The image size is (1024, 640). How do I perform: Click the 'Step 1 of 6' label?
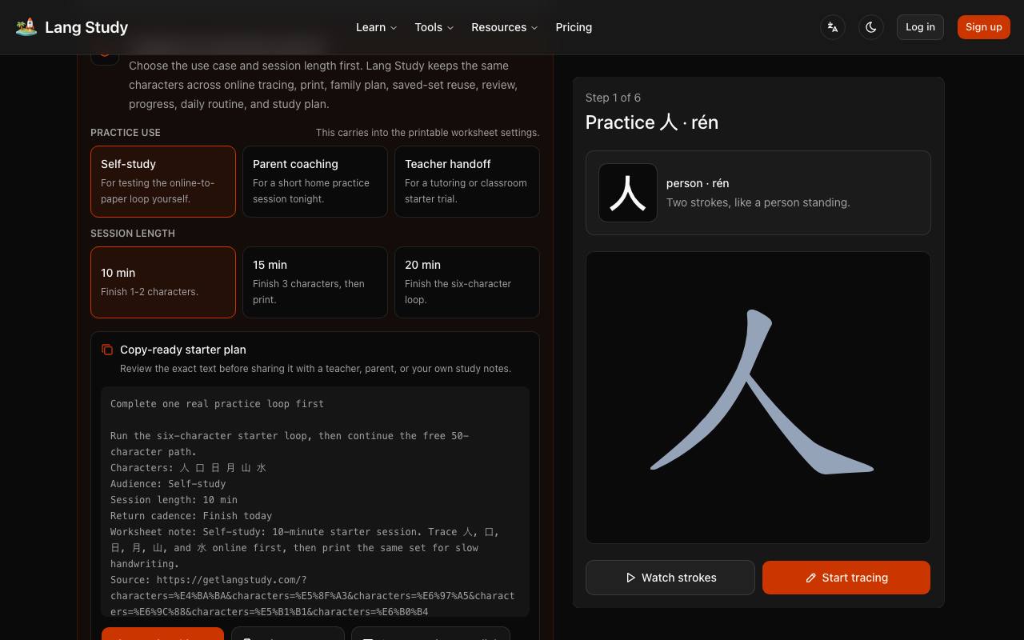click(x=613, y=98)
